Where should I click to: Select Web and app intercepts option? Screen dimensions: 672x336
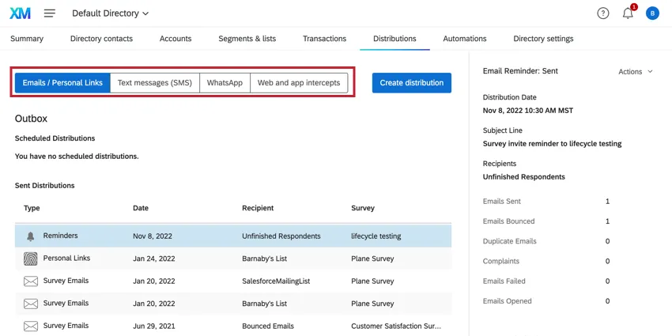coord(299,83)
